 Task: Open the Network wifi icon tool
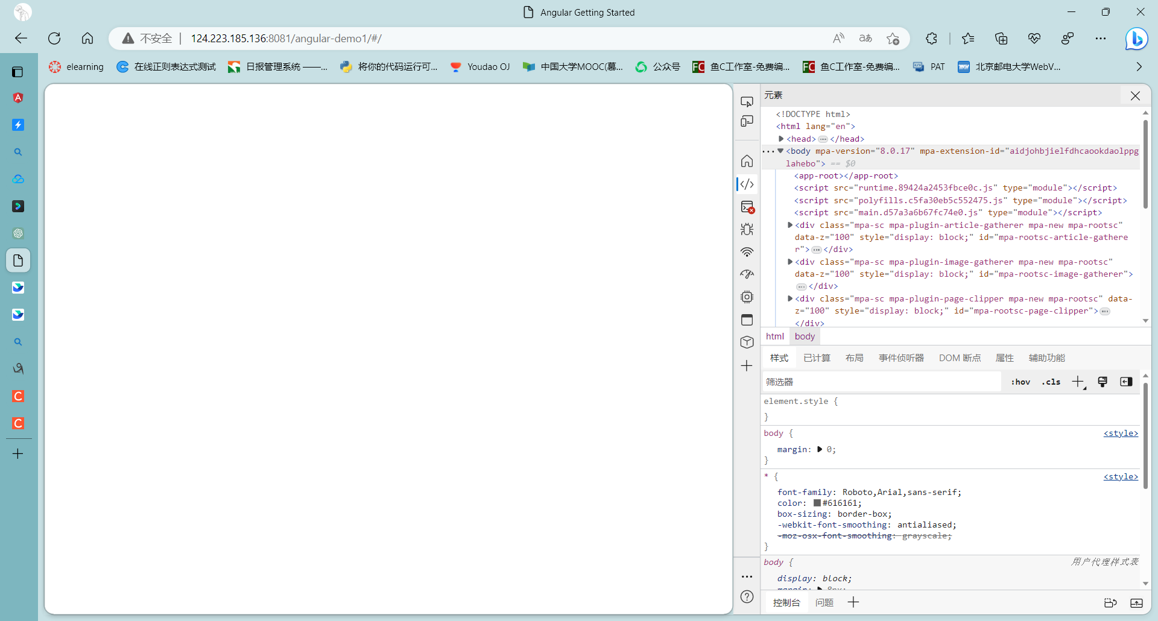pos(747,252)
